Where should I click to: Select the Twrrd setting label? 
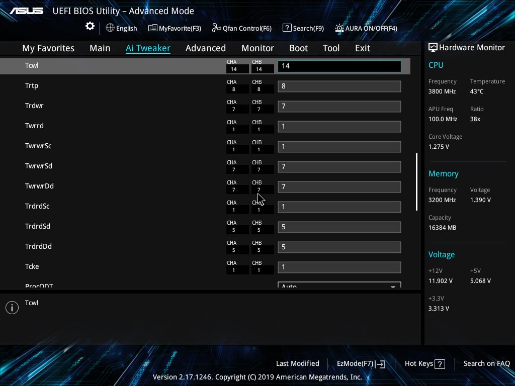[x=34, y=126]
